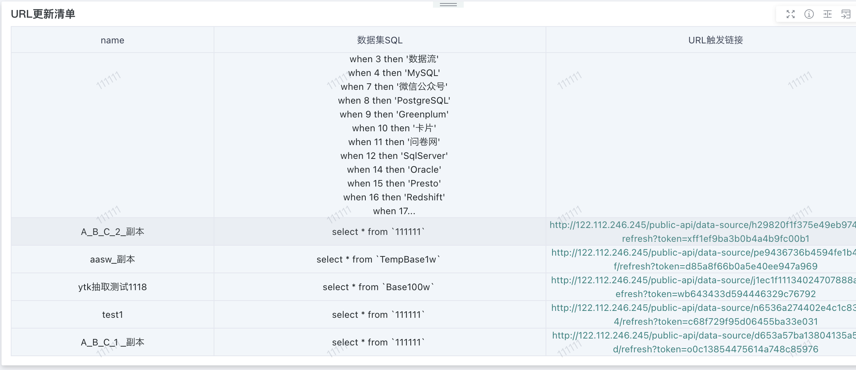The width and height of the screenshot is (856, 370).
Task: Open the card info icon
Action: [x=809, y=14]
